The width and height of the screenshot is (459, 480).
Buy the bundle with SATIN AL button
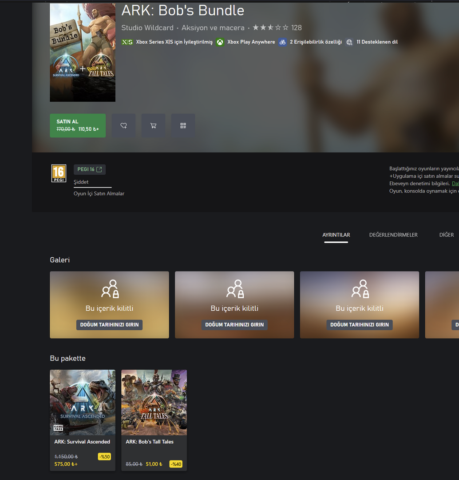(x=78, y=125)
